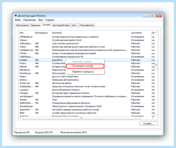Select the TrkWks service row
This screenshot has height=148, width=176.
(x=87, y=53)
